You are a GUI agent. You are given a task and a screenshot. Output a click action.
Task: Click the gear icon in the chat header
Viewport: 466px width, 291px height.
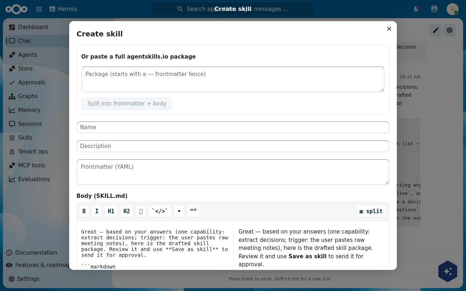(450, 30)
